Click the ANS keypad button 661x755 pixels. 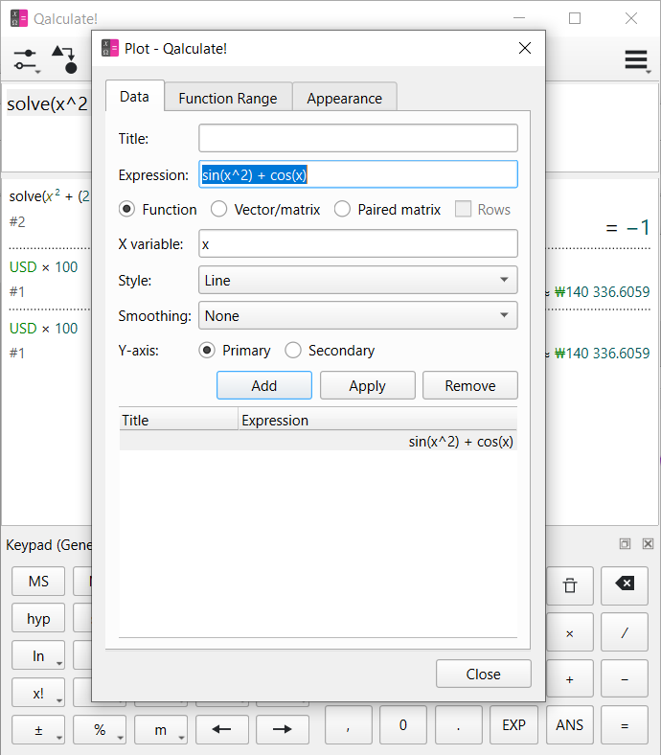click(x=570, y=725)
